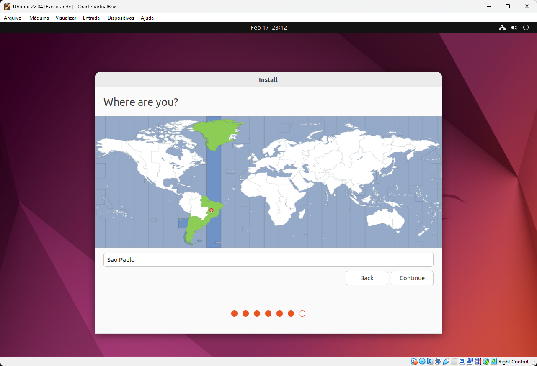The height and width of the screenshot is (366, 537).
Task: Click the VirtualBox display status icon
Action: coord(462,361)
